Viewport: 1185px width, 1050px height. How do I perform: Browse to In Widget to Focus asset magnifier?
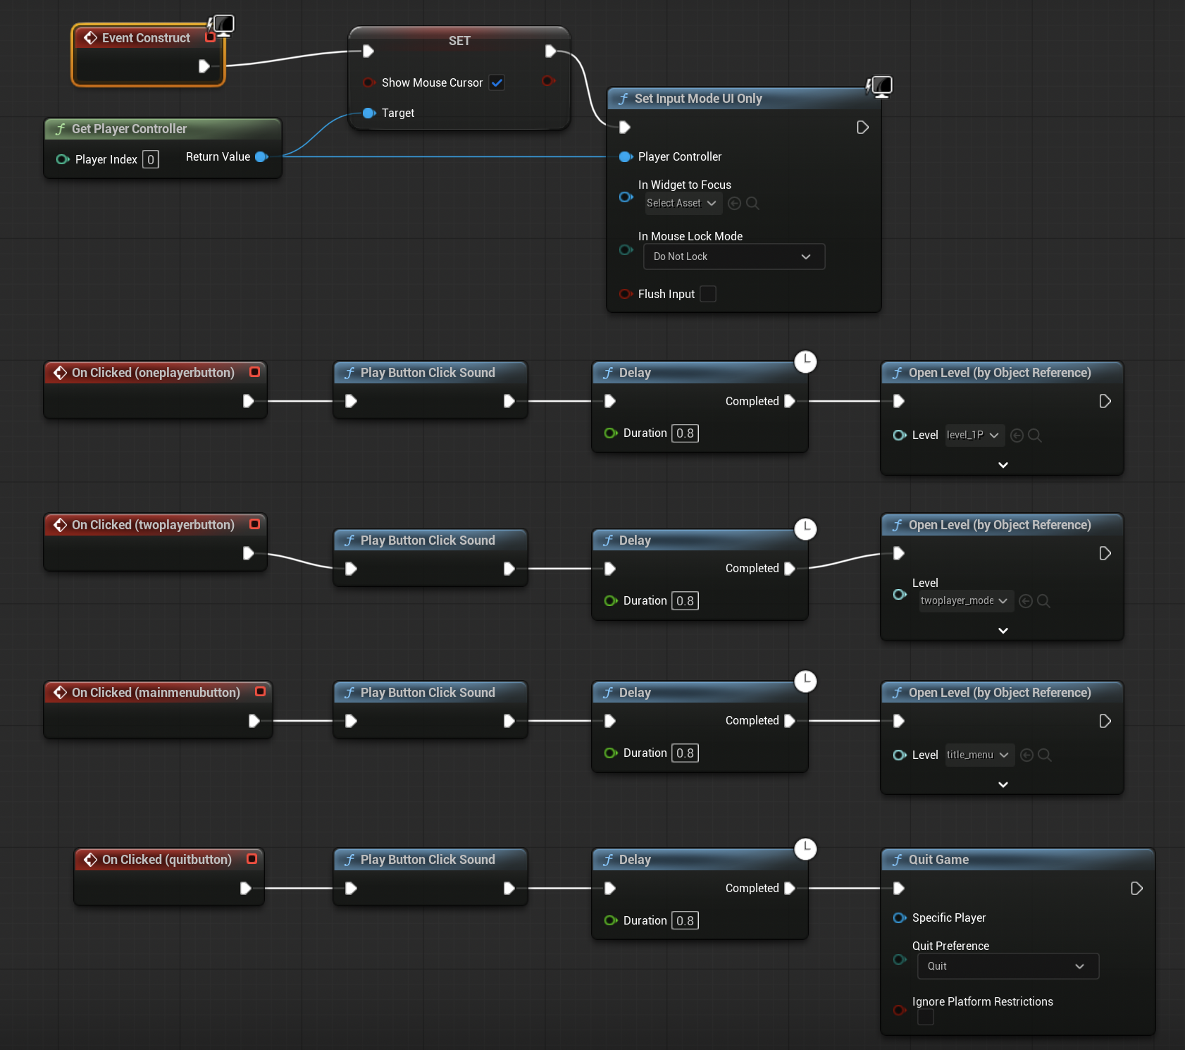point(752,203)
